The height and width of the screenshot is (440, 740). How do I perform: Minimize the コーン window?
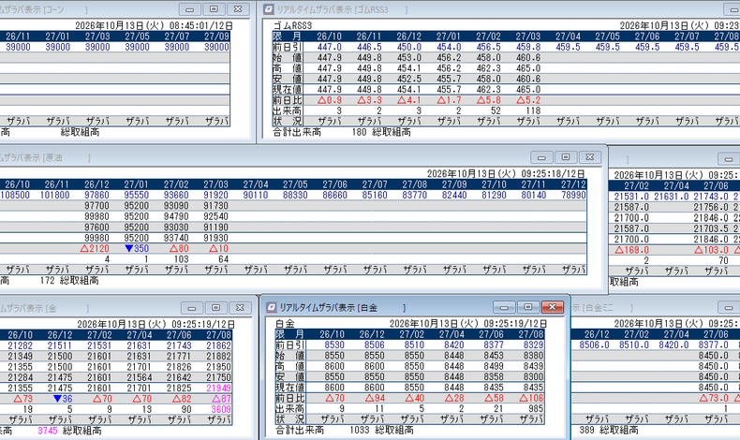[x=190, y=9]
